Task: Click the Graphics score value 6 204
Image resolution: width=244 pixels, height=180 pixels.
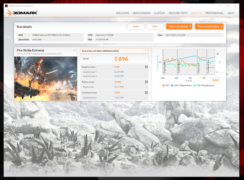Action: click(117, 67)
